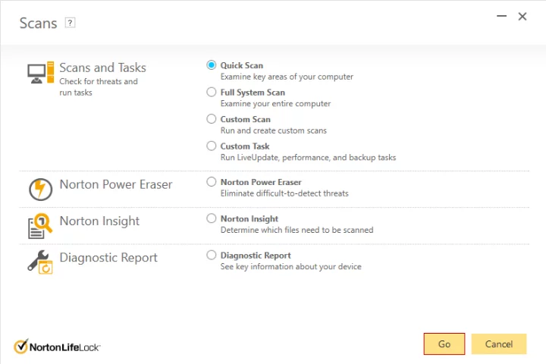Click the Scans and Tasks heading
Viewport: 546px width, 364px height.
tap(102, 67)
